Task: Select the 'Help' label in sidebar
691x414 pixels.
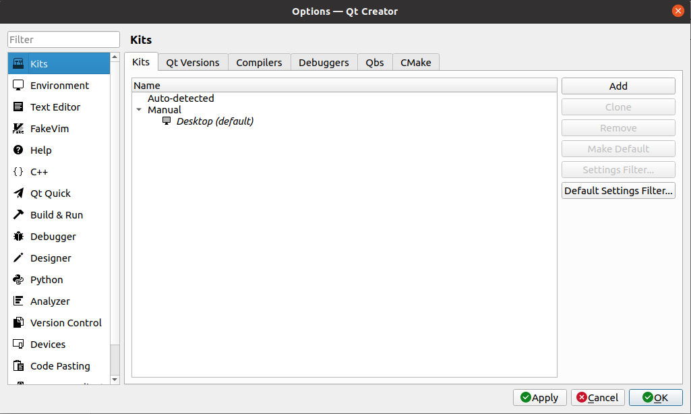Action: point(41,150)
